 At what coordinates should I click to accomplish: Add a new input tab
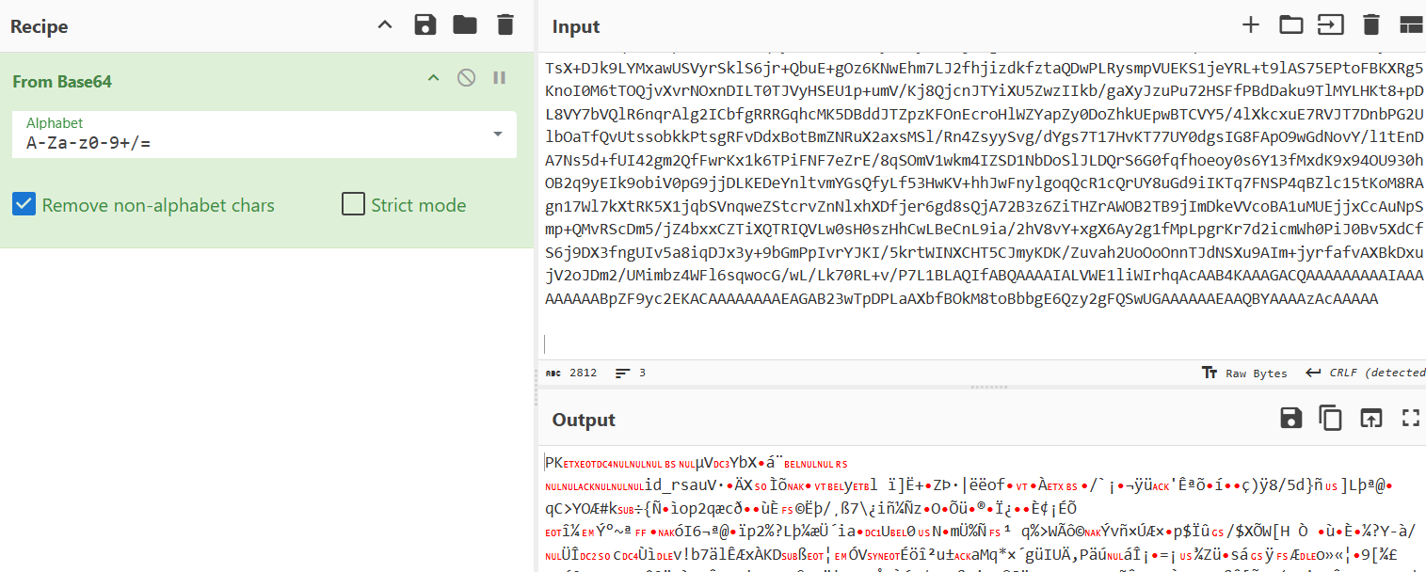[1250, 25]
